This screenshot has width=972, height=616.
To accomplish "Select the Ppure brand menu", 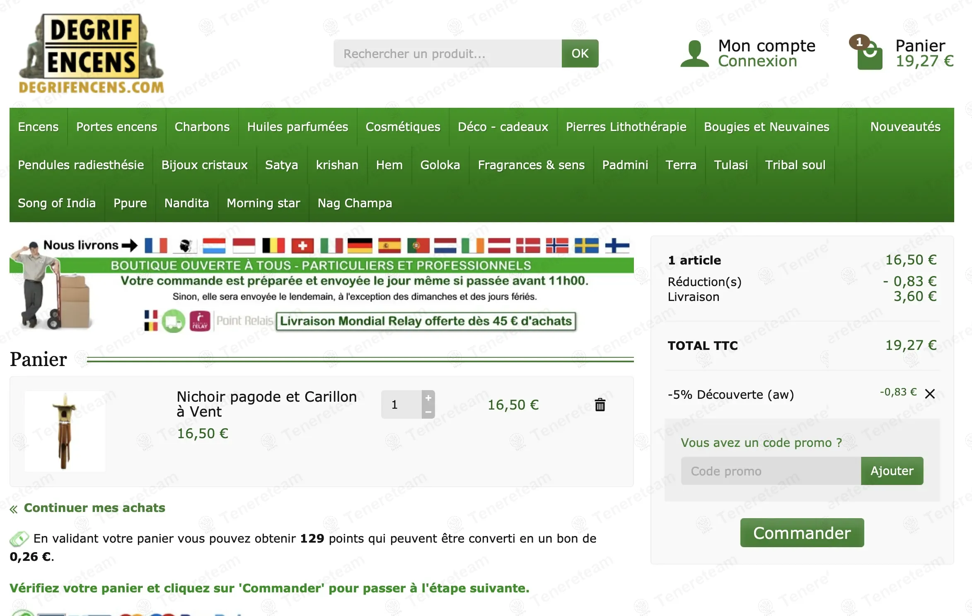I will pyautogui.click(x=130, y=203).
